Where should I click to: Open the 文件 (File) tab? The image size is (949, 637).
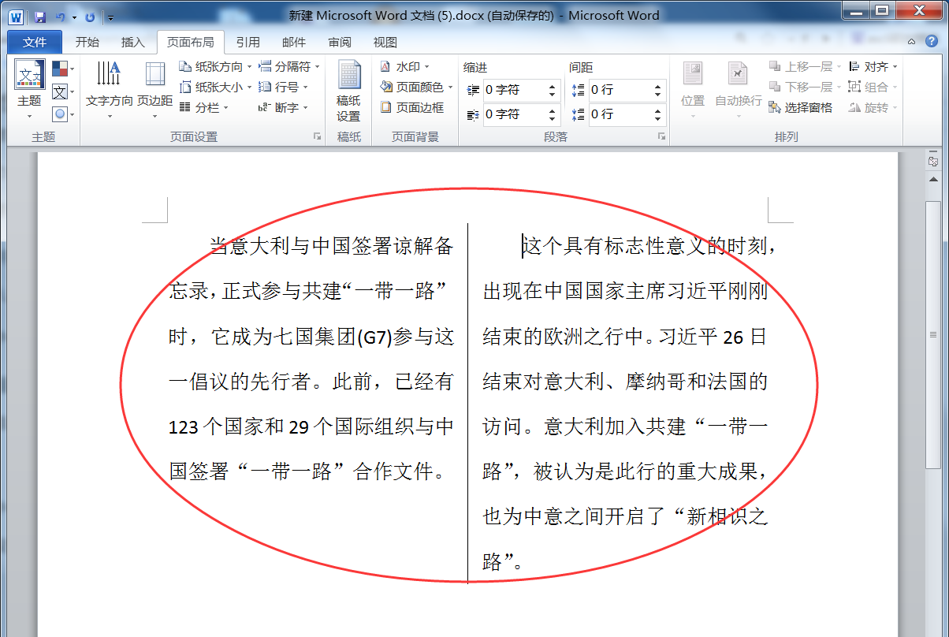tap(35, 42)
